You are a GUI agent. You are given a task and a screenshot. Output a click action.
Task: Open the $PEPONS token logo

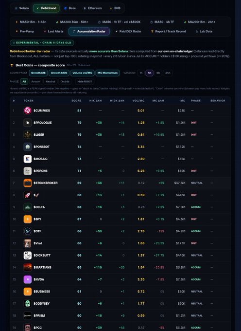click(28, 171)
